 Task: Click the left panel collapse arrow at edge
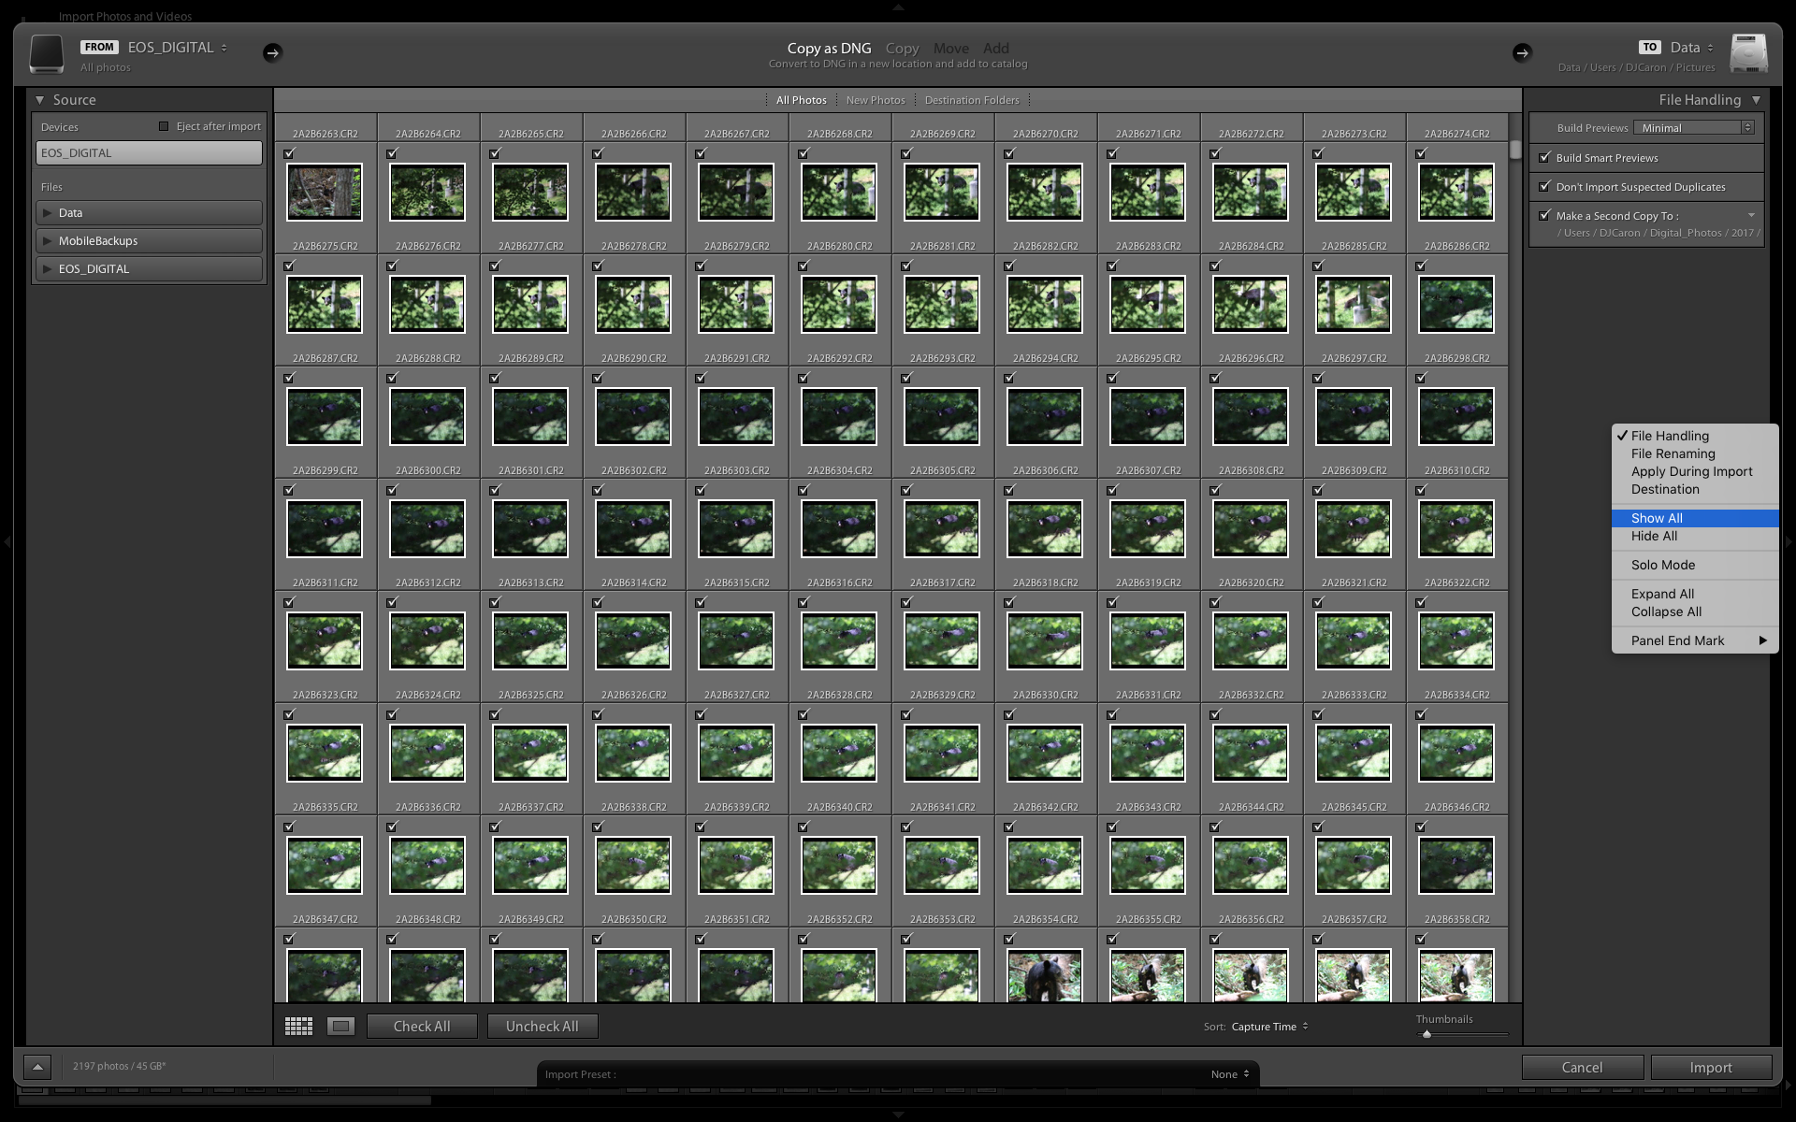(7, 541)
